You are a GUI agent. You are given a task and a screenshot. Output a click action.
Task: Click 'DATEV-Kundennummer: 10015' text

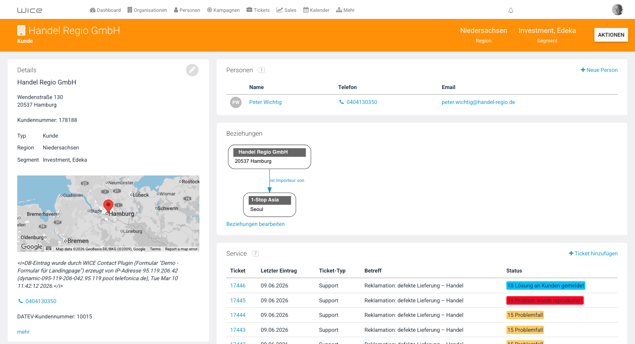pyautogui.click(x=55, y=317)
